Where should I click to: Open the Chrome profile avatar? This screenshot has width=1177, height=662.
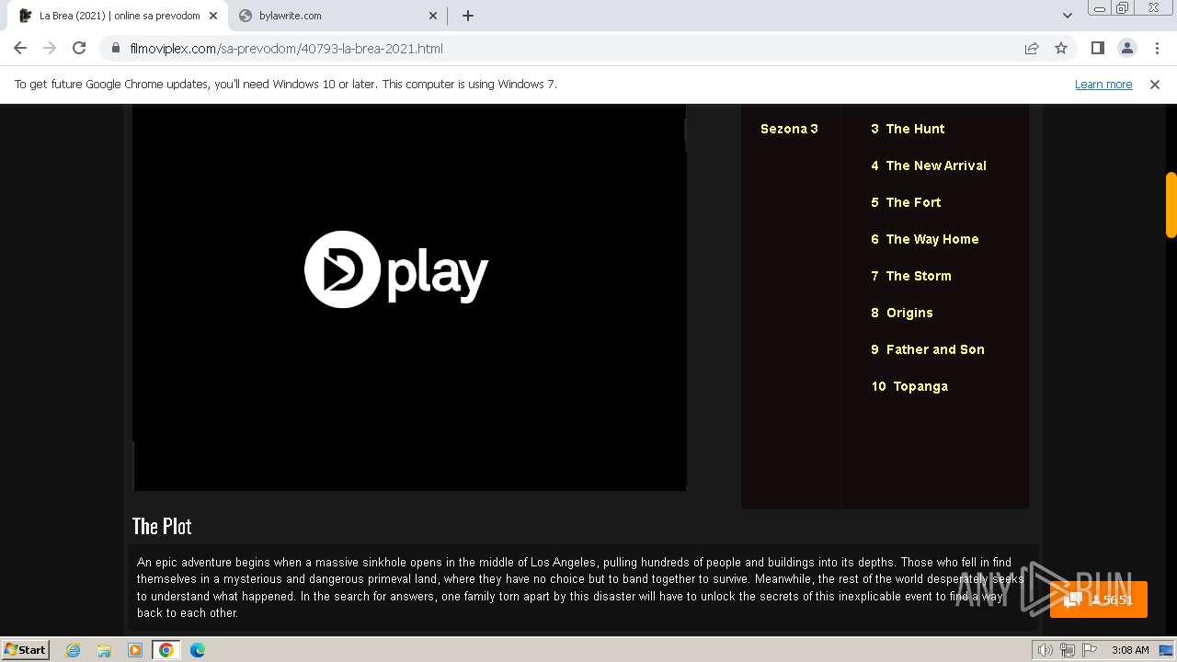1126,48
